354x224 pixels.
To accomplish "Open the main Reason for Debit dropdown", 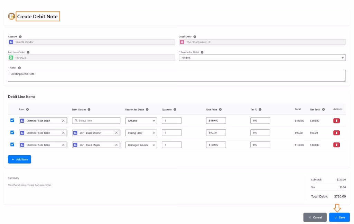I will click(x=262, y=58).
